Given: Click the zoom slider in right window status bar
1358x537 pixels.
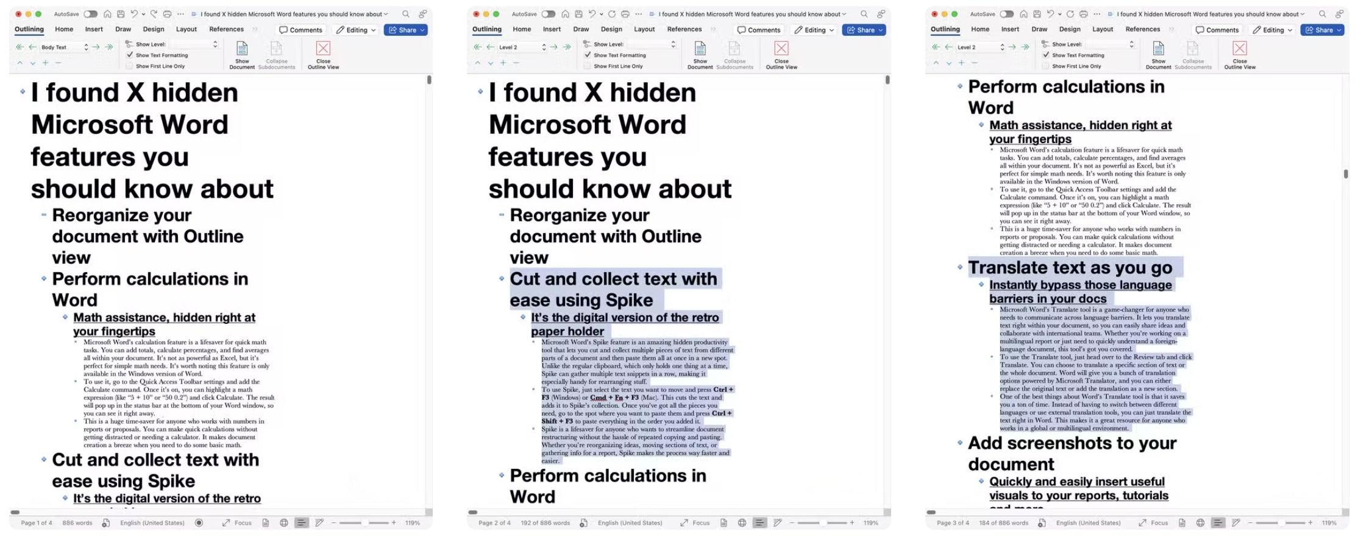Looking at the screenshot, I should click(x=1281, y=523).
